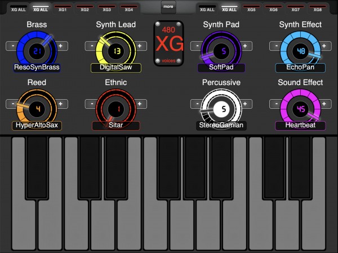
Task: Click the magenta Sound Effect dial
Action: tap(300, 109)
